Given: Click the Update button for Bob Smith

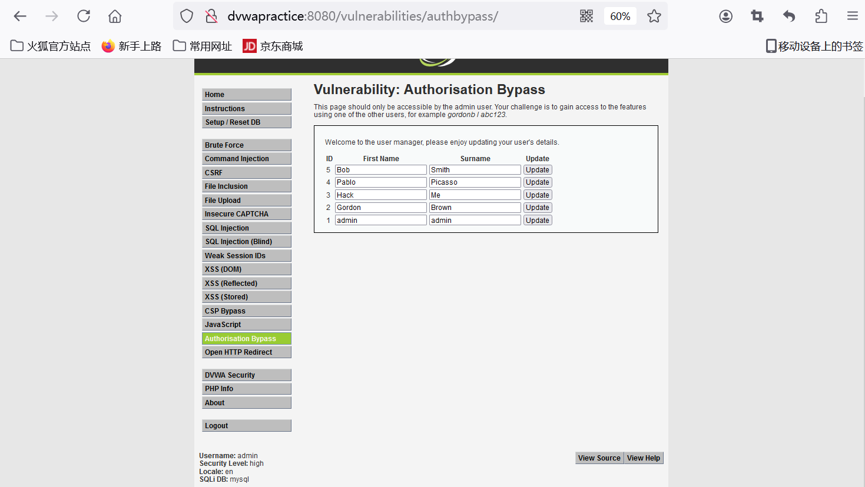Looking at the screenshot, I should point(538,170).
